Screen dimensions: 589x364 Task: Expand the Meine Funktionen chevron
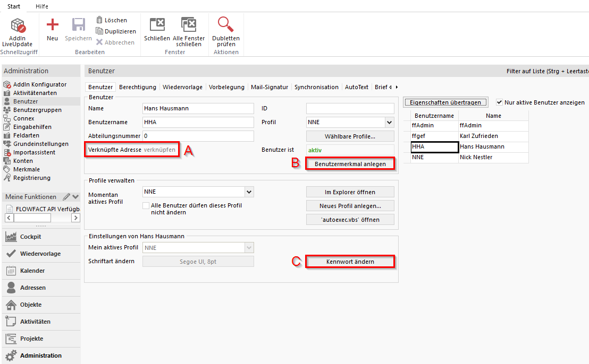(75, 197)
